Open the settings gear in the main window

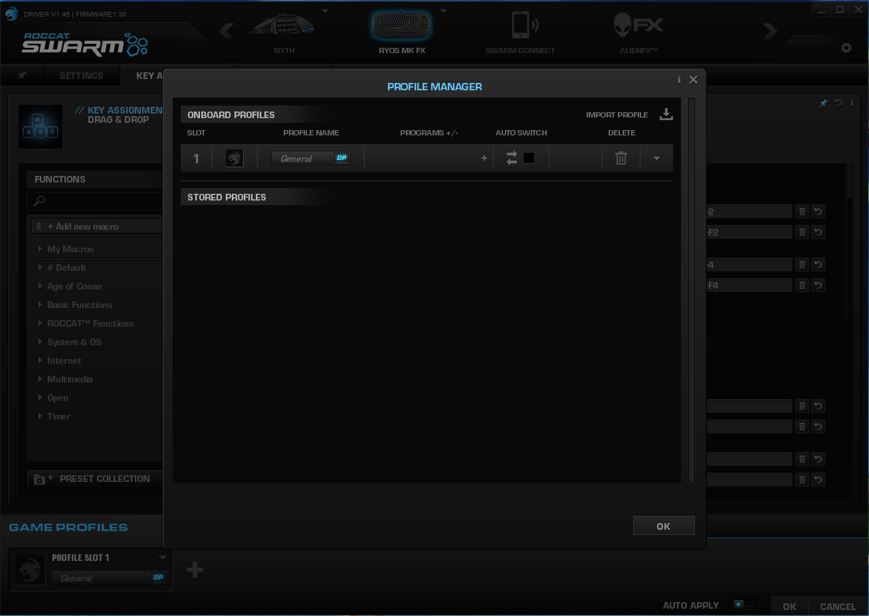846,48
